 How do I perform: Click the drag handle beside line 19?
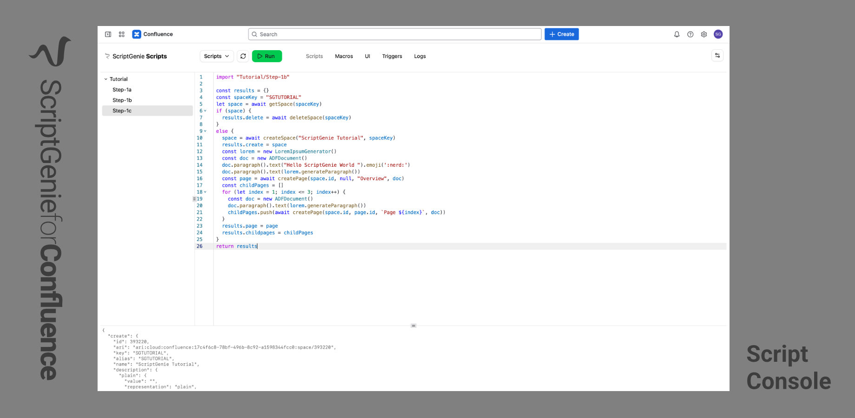click(194, 199)
